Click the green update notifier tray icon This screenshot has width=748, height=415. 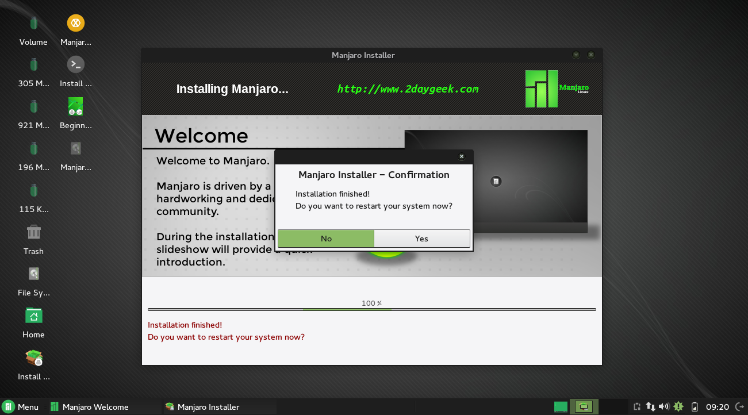pyautogui.click(x=678, y=407)
